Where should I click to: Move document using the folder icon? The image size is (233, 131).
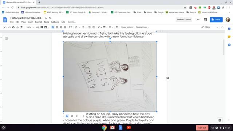coord(50,18)
